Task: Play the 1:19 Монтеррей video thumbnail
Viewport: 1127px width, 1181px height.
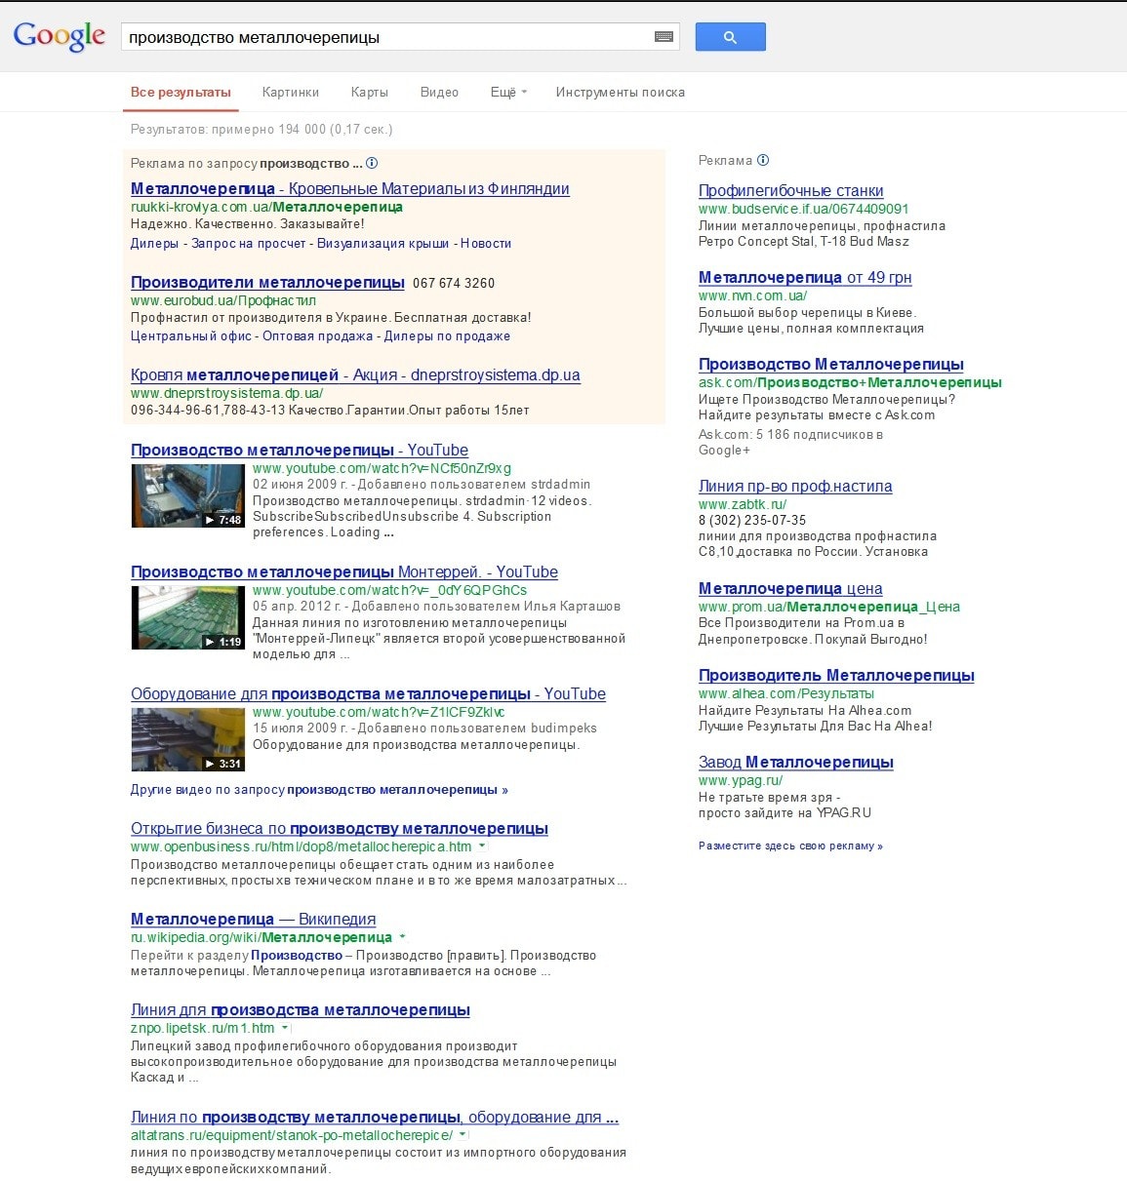Action: click(187, 617)
